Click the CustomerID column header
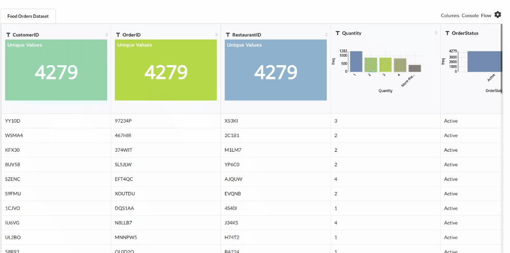510x253 pixels. (x=25, y=35)
